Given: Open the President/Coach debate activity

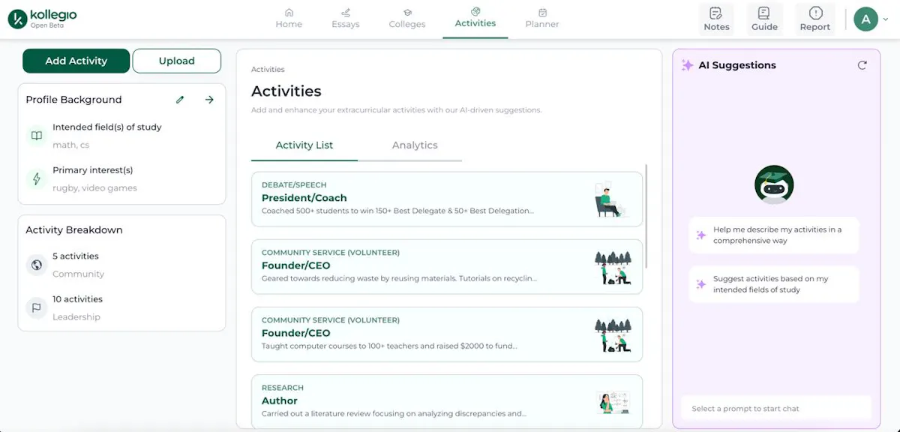Looking at the screenshot, I should click(x=447, y=199).
